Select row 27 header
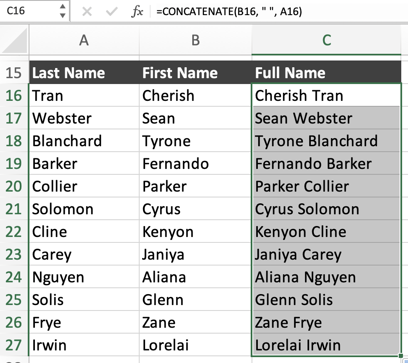 point(15,345)
